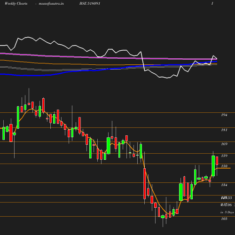Viewport: 235px width, 235px height.
Task: Click the 134 price level label
Action: coord(224,185)
